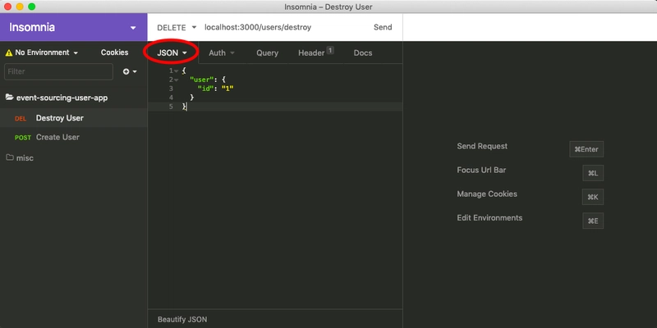Click the Filter requests input field
657x328 pixels.
tap(58, 71)
